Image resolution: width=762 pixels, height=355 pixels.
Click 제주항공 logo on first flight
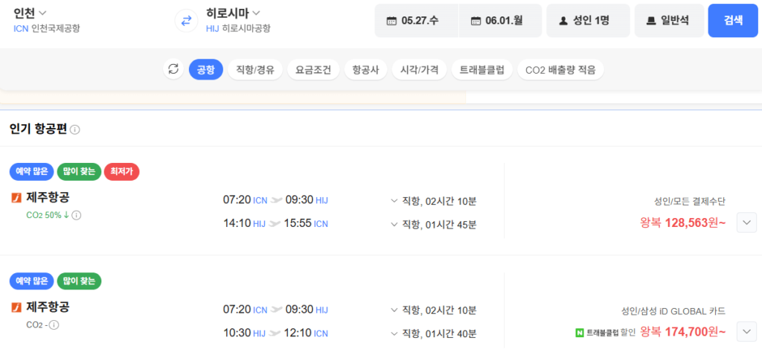16,198
